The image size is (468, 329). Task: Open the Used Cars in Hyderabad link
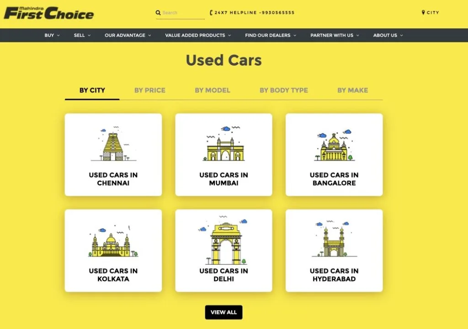click(x=334, y=275)
